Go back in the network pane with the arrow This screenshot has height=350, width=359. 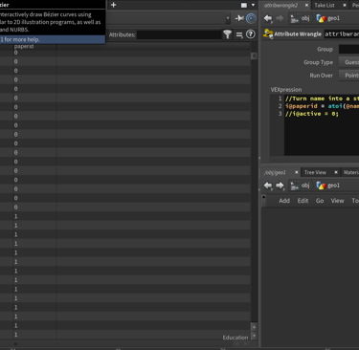tap(268, 186)
